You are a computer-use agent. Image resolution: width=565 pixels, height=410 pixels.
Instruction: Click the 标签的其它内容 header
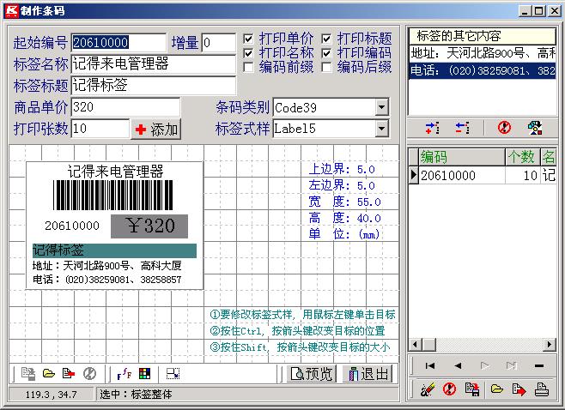point(483,36)
